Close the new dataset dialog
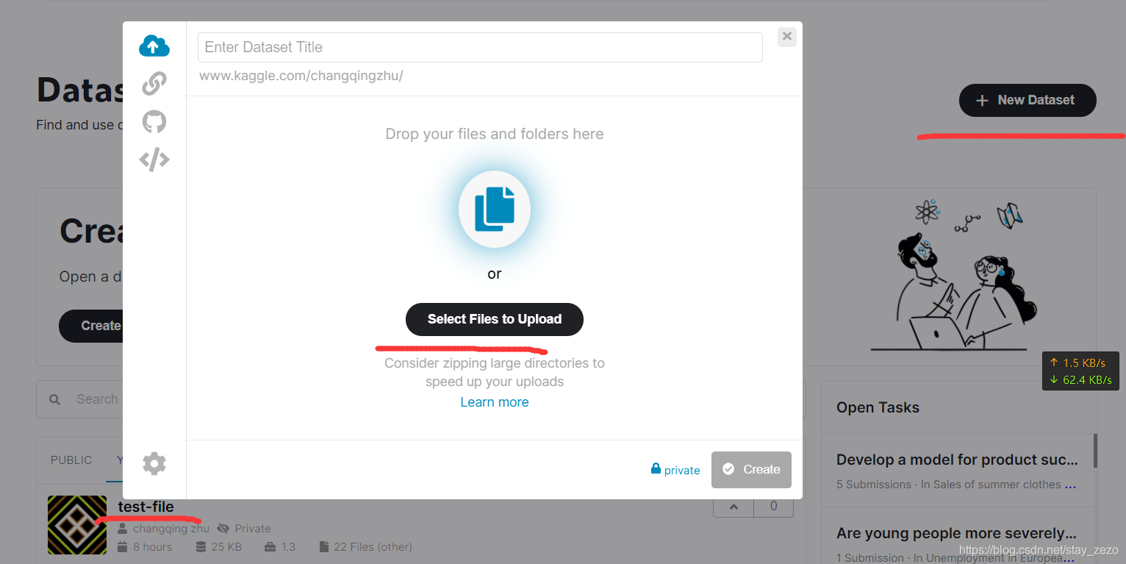The height and width of the screenshot is (564, 1126). 787,36
